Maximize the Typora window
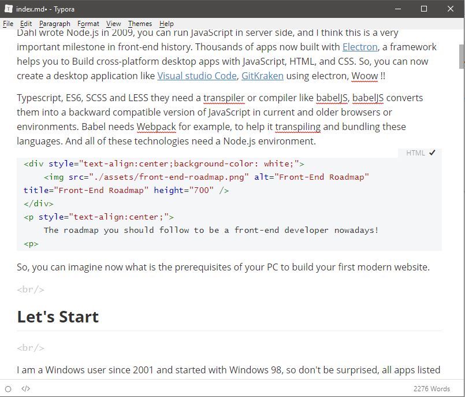This screenshot has height=397, width=465. point(424,9)
